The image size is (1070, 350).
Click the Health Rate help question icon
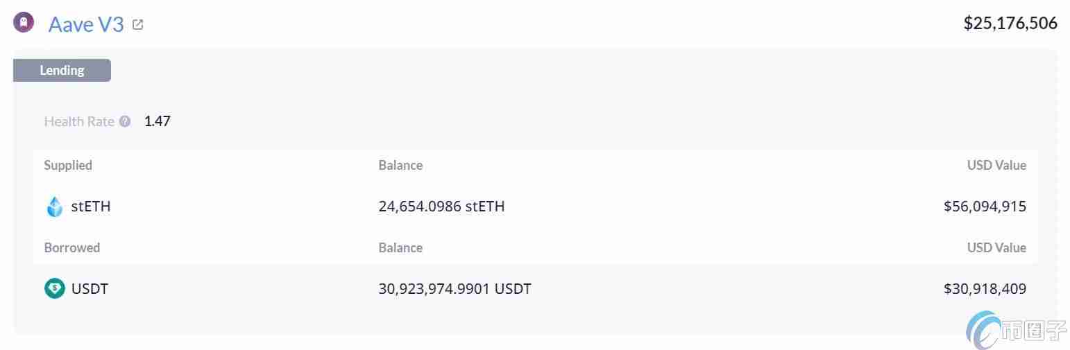point(125,121)
